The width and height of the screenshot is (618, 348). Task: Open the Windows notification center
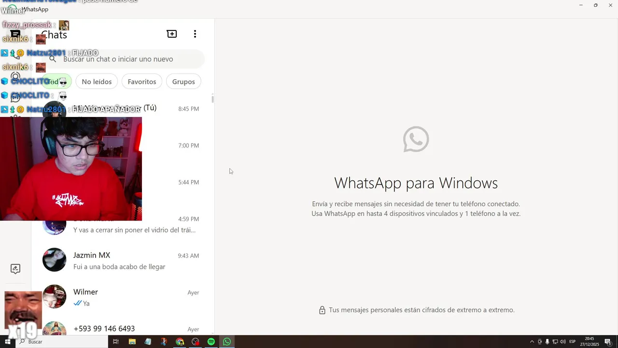coord(608,342)
